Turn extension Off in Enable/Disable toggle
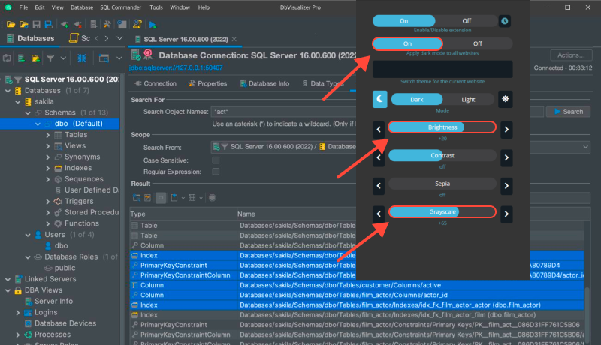 [467, 21]
